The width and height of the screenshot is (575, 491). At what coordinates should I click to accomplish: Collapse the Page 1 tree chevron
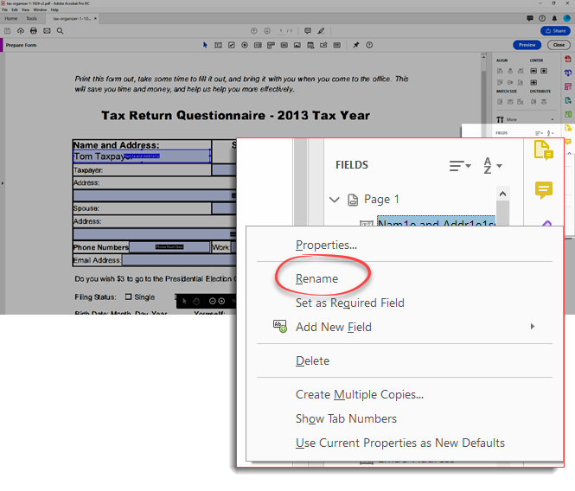pos(334,200)
